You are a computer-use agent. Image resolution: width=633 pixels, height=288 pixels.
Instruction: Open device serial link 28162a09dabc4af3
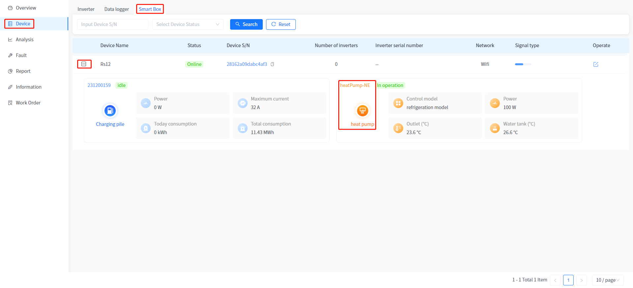coord(247,64)
